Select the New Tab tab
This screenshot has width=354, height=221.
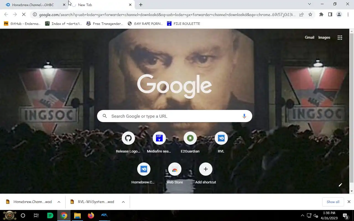(101, 5)
